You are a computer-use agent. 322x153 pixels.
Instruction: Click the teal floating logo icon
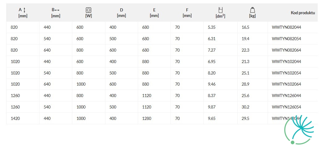(300, 130)
